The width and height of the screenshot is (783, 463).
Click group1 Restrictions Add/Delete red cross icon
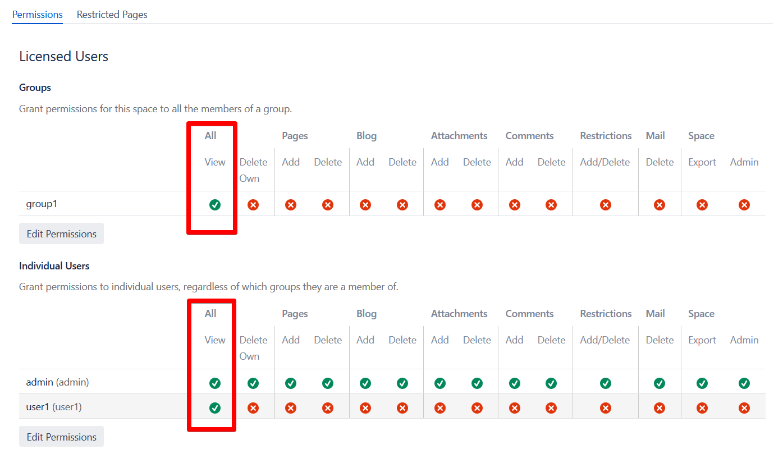pyautogui.click(x=606, y=205)
